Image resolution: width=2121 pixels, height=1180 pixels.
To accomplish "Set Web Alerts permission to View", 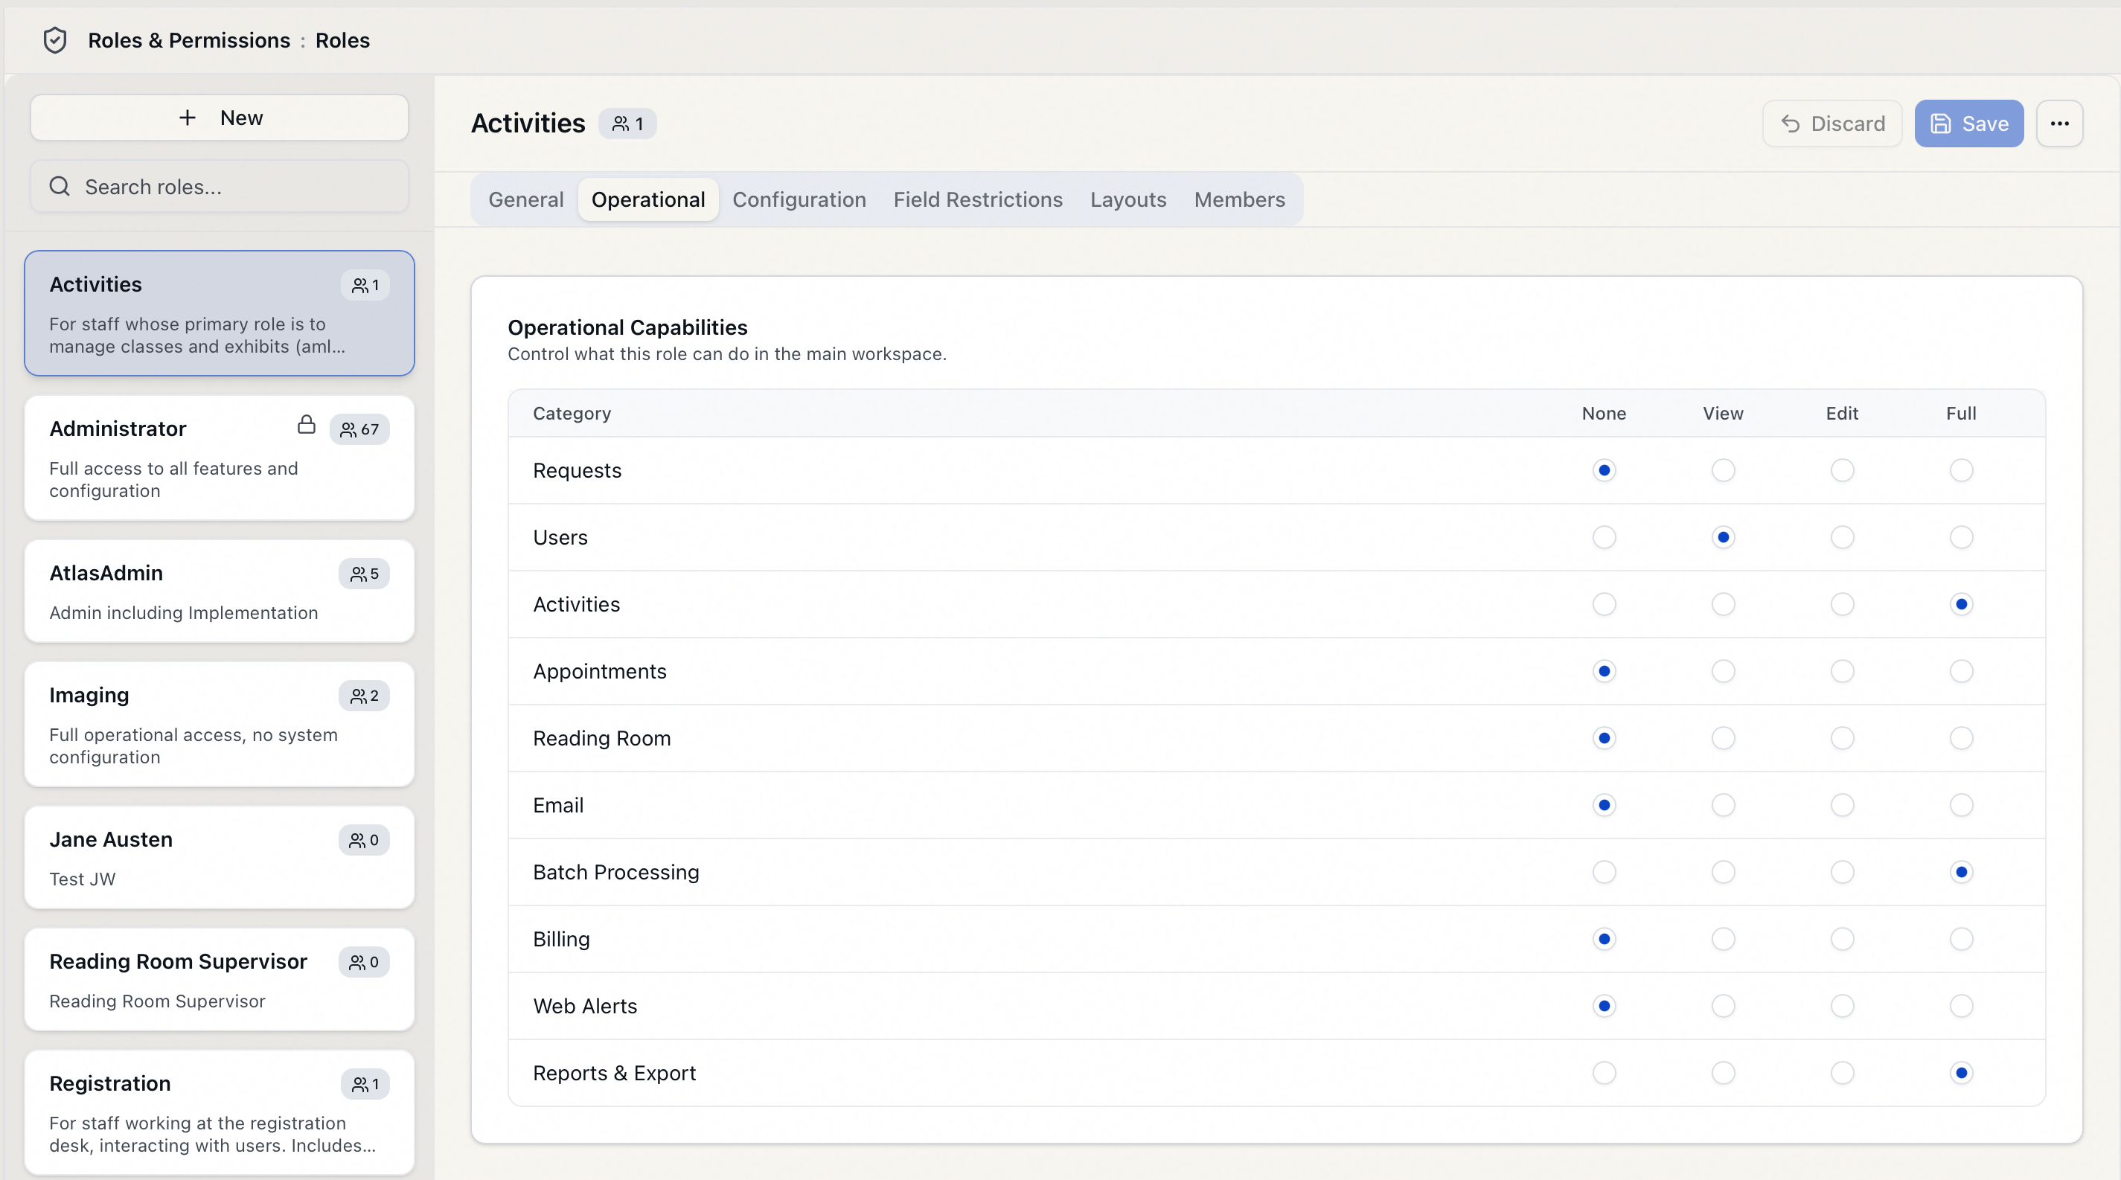I will 1724,1007.
